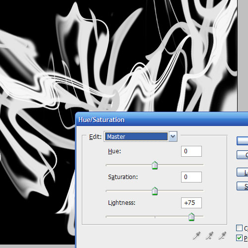Click the Lightness +75 value field

[191, 203]
